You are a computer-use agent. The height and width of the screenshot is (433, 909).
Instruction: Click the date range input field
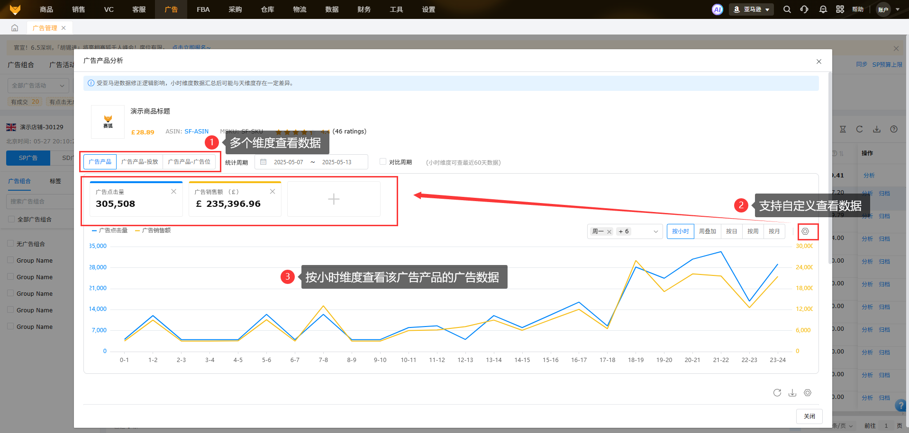click(311, 162)
